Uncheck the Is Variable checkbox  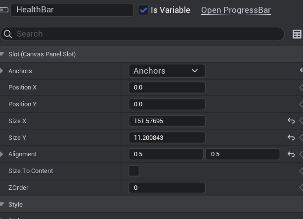point(143,10)
